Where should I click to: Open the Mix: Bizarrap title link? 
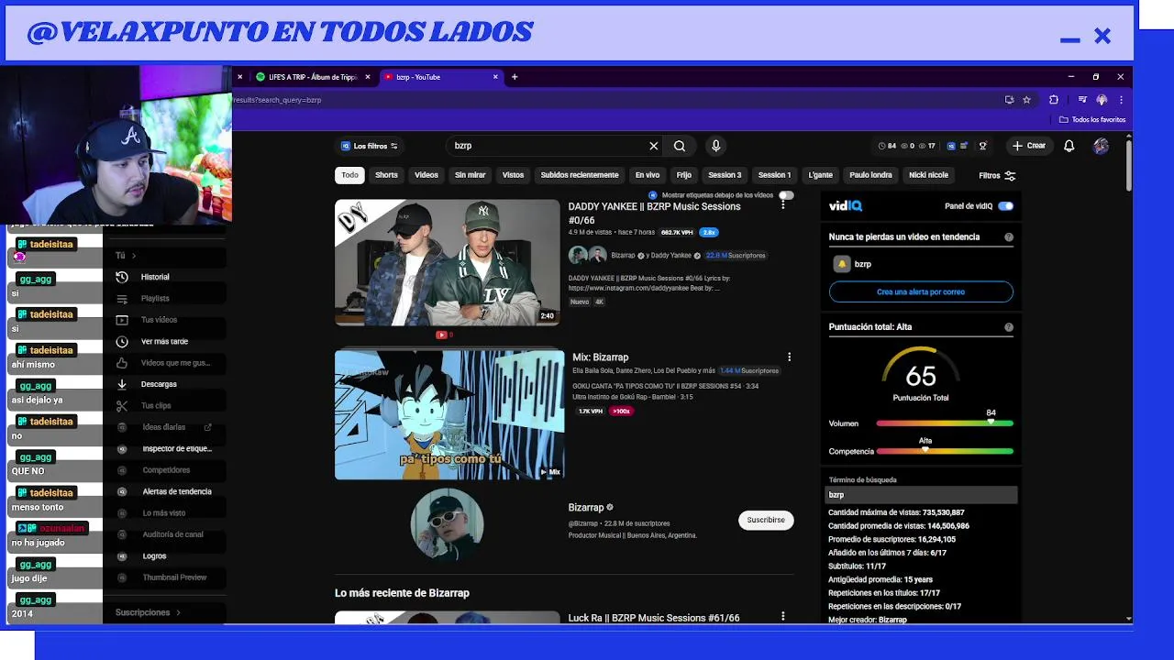coord(601,357)
